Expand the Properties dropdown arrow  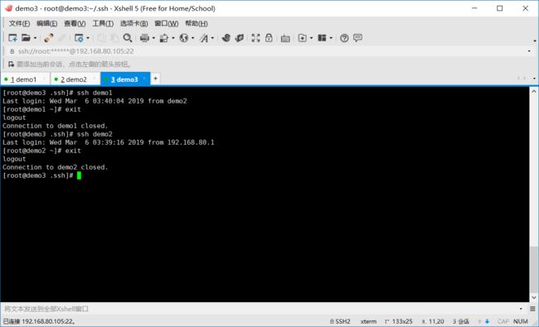point(88,38)
